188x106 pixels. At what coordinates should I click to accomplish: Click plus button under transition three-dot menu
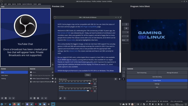pos(126,28)
